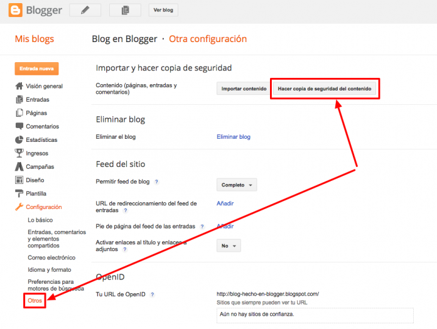This screenshot has width=437, height=329.
Task: Open Entradas, comentarios y elementos compartidos
Action: (57, 239)
